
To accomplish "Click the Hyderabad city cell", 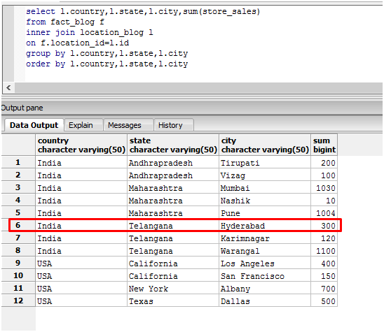I will pyautogui.click(x=265, y=225).
